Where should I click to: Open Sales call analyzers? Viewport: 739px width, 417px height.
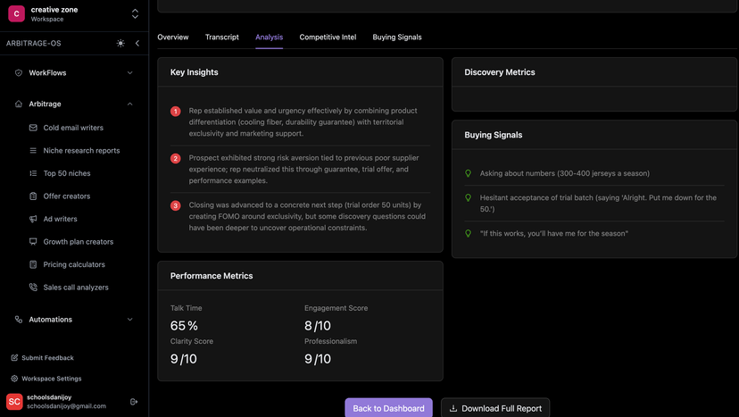click(76, 288)
